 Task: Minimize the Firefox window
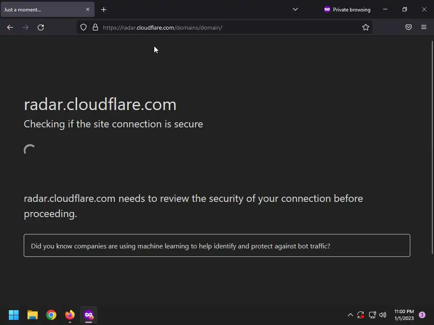coord(385,9)
